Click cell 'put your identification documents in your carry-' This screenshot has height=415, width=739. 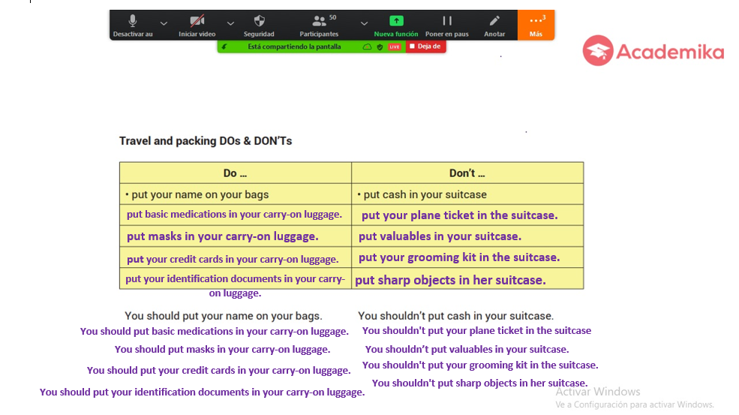(x=235, y=278)
